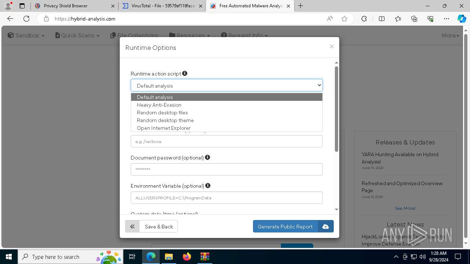Image resolution: width=470 pixels, height=264 pixels.
Task: Click the dialog vertical scrollbar thumb
Action: 336,109
